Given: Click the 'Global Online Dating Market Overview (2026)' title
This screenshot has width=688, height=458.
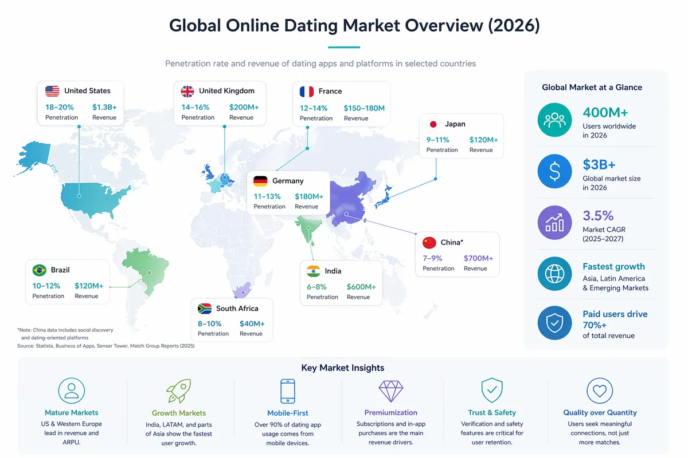Looking at the screenshot, I should click(355, 26).
